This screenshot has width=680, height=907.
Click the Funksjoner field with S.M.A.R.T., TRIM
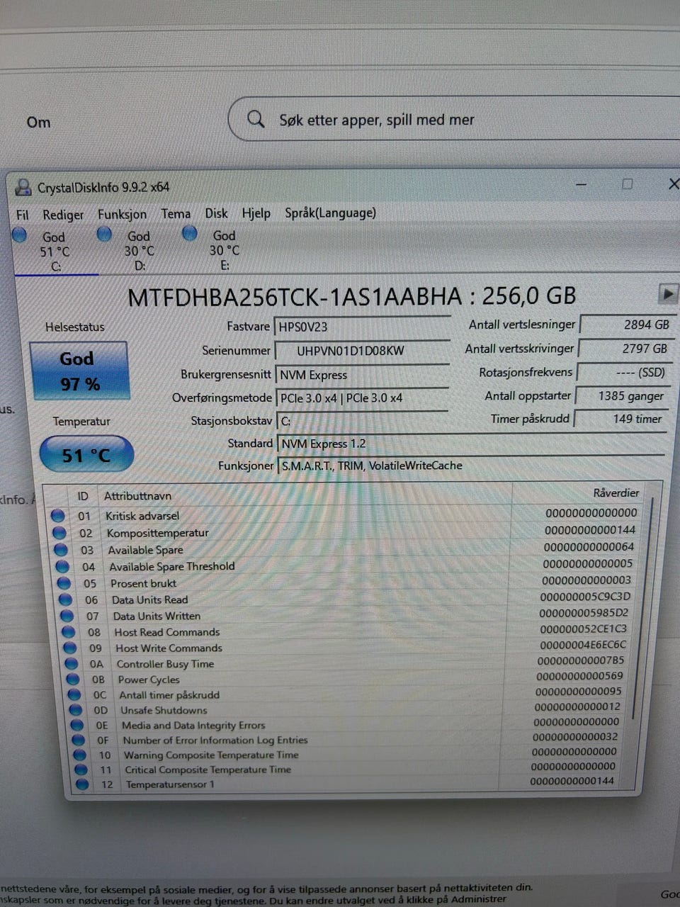click(x=471, y=466)
